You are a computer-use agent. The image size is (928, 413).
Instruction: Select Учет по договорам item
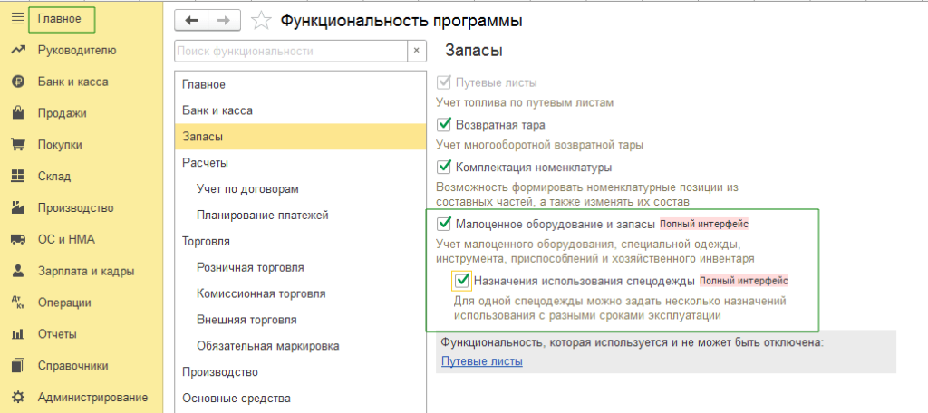tap(301, 189)
